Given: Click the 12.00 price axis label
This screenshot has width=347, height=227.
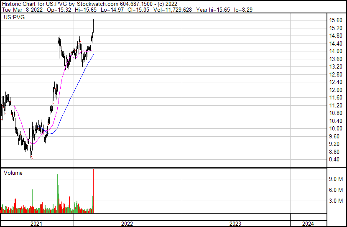Looking at the screenshot, I should (x=336, y=90).
